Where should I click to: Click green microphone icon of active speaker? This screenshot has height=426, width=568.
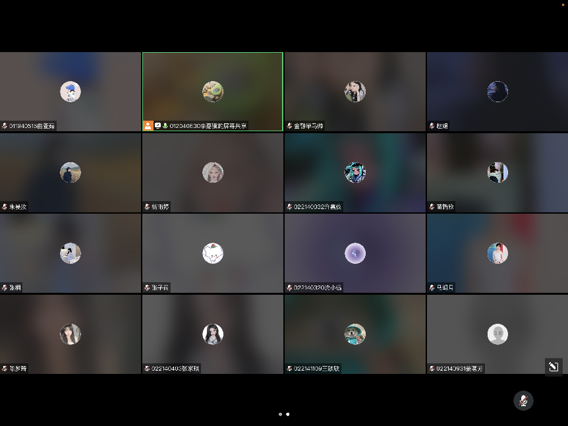coord(165,125)
